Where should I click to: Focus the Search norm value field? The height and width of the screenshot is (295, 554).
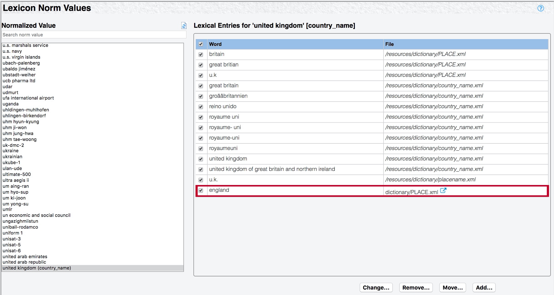pyautogui.click(x=94, y=35)
